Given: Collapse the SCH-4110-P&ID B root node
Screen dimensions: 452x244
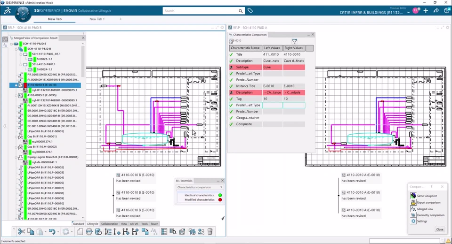Looking at the screenshot, I should 11,44.
